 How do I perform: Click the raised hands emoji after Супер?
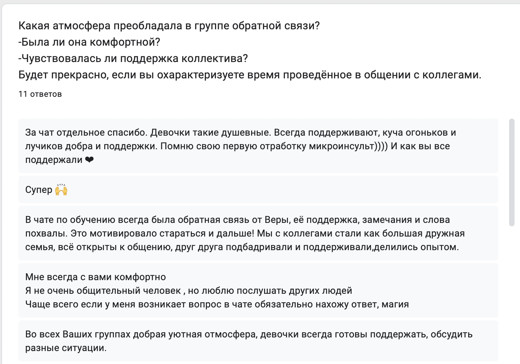61,189
